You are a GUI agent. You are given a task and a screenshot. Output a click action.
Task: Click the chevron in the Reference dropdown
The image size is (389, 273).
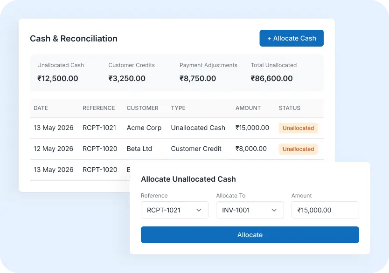click(x=199, y=210)
